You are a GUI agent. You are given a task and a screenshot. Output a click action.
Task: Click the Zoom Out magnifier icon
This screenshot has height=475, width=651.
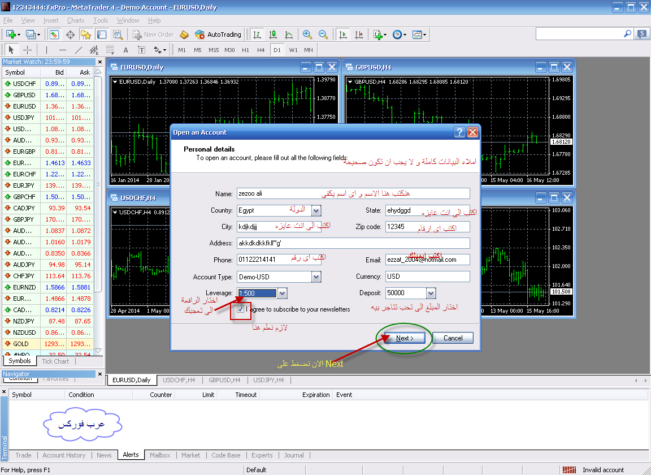(323, 34)
